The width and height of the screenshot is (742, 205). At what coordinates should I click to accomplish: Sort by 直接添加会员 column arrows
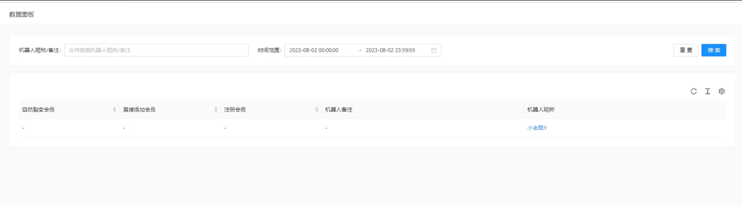pyautogui.click(x=216, y=109)
